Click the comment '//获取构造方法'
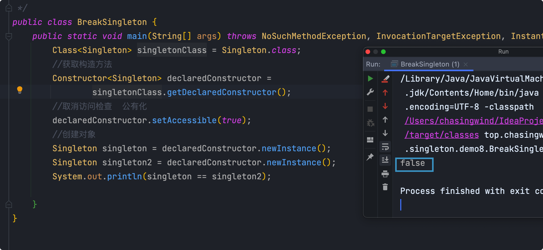This screenshot has width=543, height=250. click(x=82, y=64)
